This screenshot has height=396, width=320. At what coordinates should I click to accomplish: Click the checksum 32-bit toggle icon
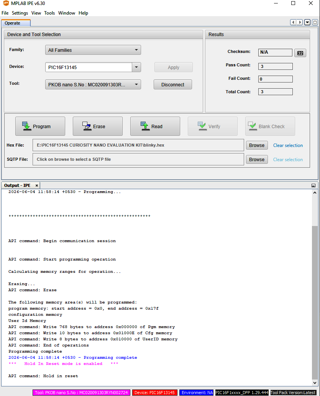300,53
